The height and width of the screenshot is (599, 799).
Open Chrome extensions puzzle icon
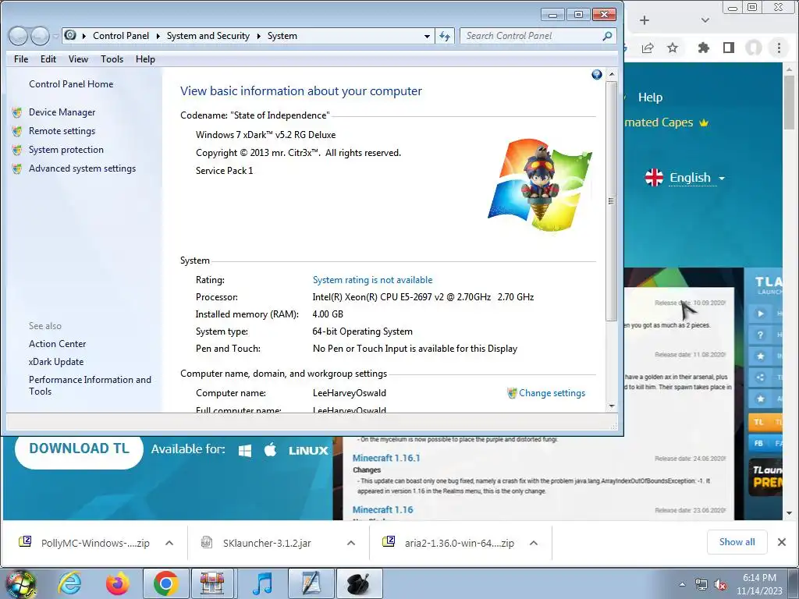pos(703,48)
